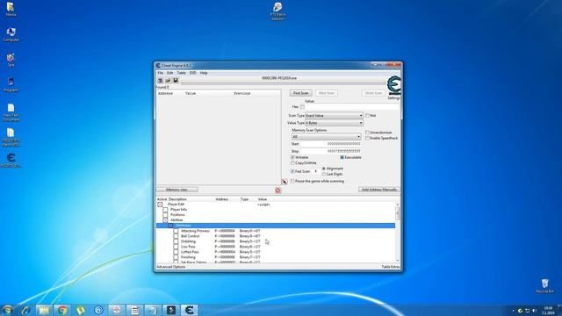Click the Memory view button
This screenshot has width=562, height=316.
coord(177,190)
